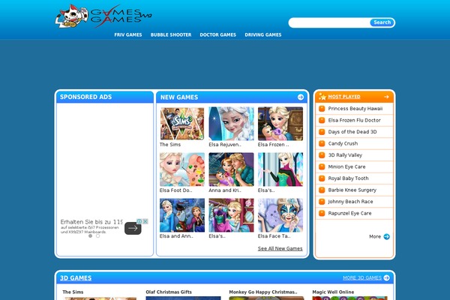This screenshot has width=450, height=300.
Task: Click the Barbie Knee Surgery text
Action: click(352, 190)
